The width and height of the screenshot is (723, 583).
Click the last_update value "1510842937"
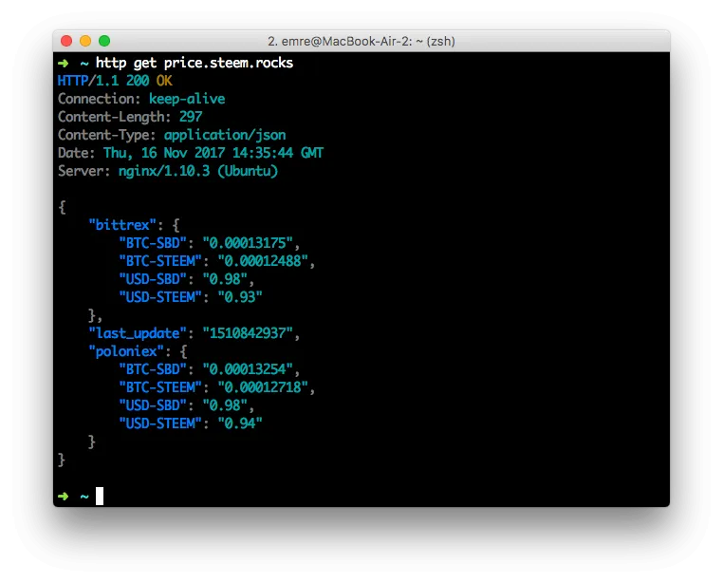tap(248, 333)
